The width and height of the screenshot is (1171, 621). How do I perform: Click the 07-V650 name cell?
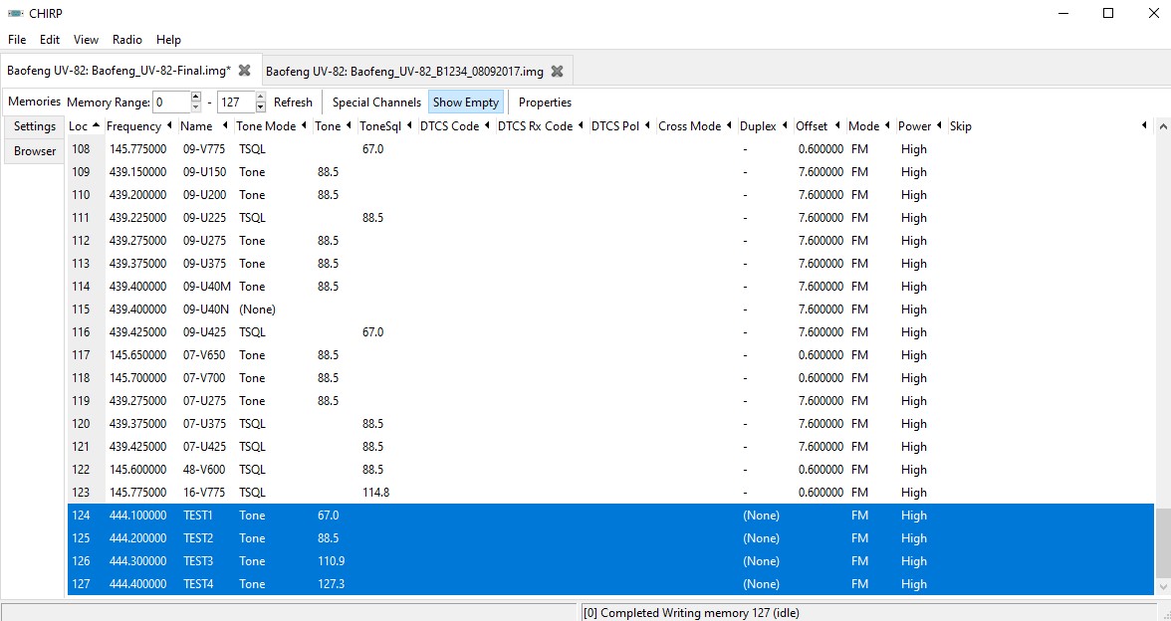pos(204,355)
